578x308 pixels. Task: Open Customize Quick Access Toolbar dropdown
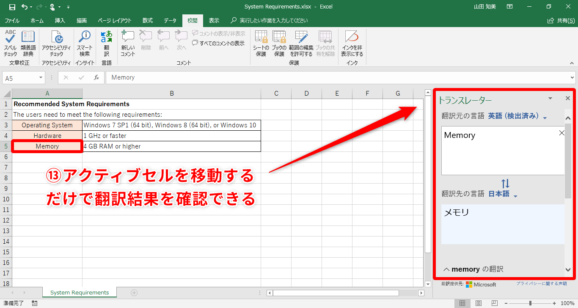pyautogui.click(x=69, y=7)
